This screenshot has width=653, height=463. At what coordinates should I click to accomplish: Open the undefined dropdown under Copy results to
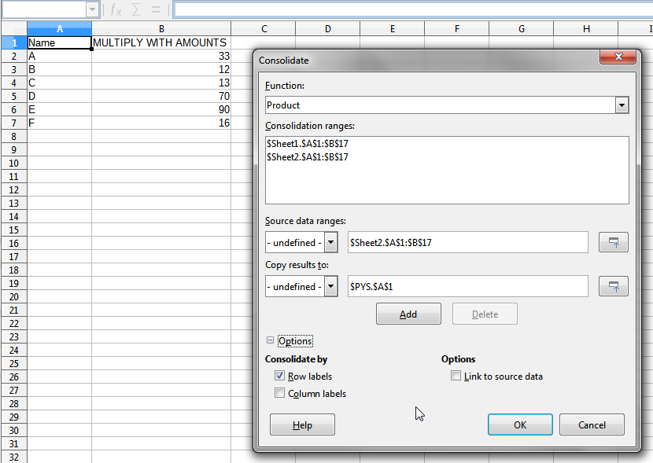(330, 285)
